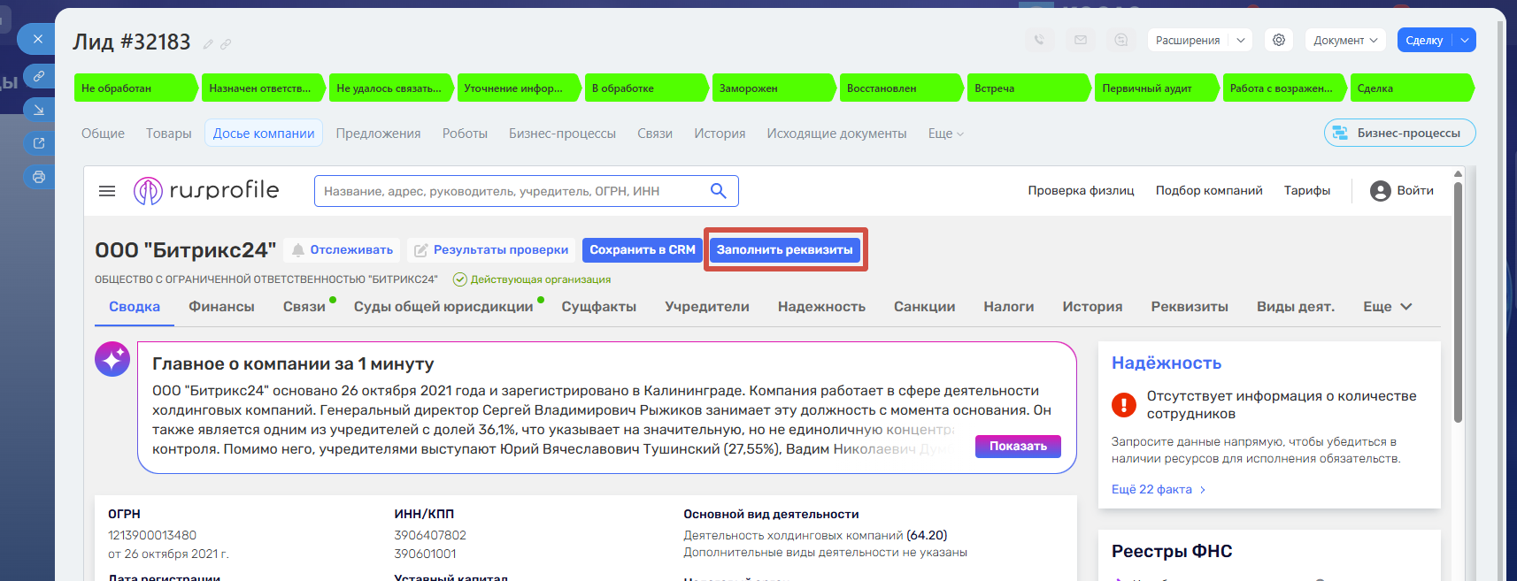
Task: Open Суды общей юрисдикции tab
Action: click(x=443, y=307)
